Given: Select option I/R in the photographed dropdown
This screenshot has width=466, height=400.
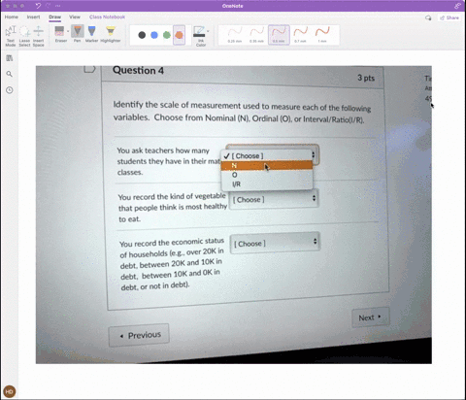Looking at the screenshot, I should [x=267, y=184].
